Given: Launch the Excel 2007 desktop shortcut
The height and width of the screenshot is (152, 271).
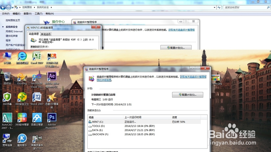Looking at the screenshot, I should pyautogui.click(x=37, y=58).
